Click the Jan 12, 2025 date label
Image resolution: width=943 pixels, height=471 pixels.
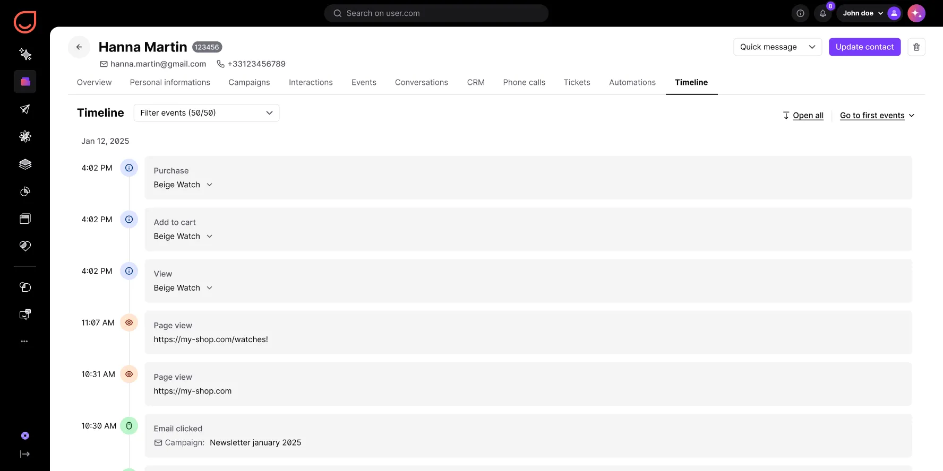[105, 141]
